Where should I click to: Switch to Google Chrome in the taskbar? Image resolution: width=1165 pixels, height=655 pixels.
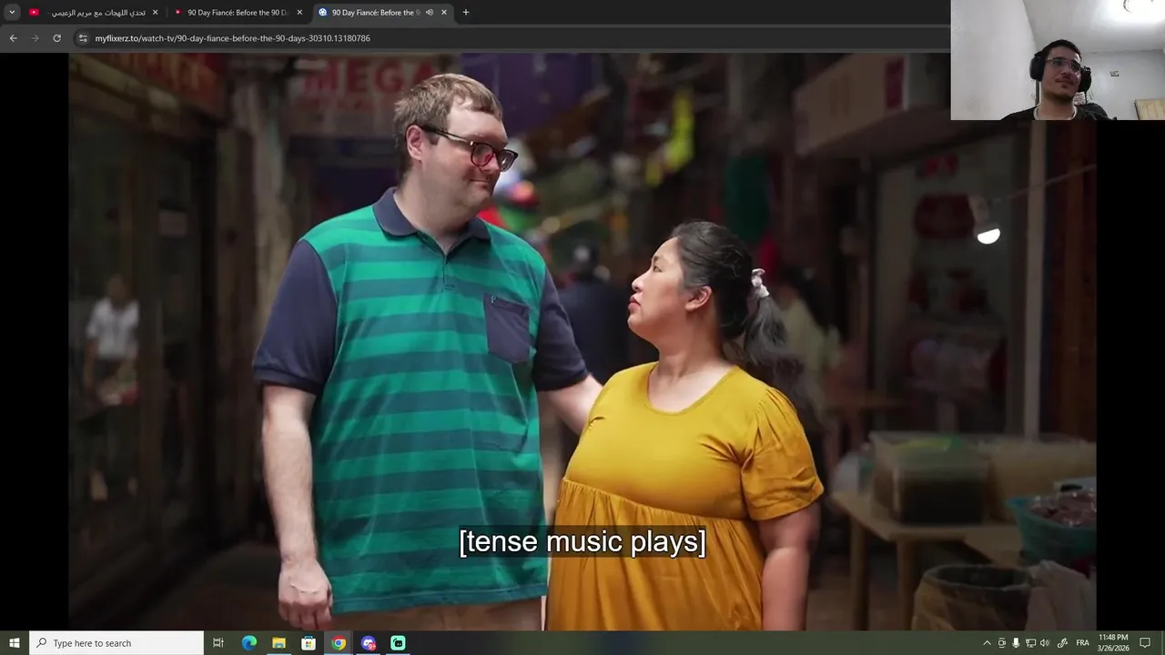pos(339,643)
